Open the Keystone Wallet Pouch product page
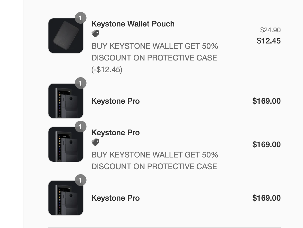Viewport: 303px width, 228px height. 133,24
